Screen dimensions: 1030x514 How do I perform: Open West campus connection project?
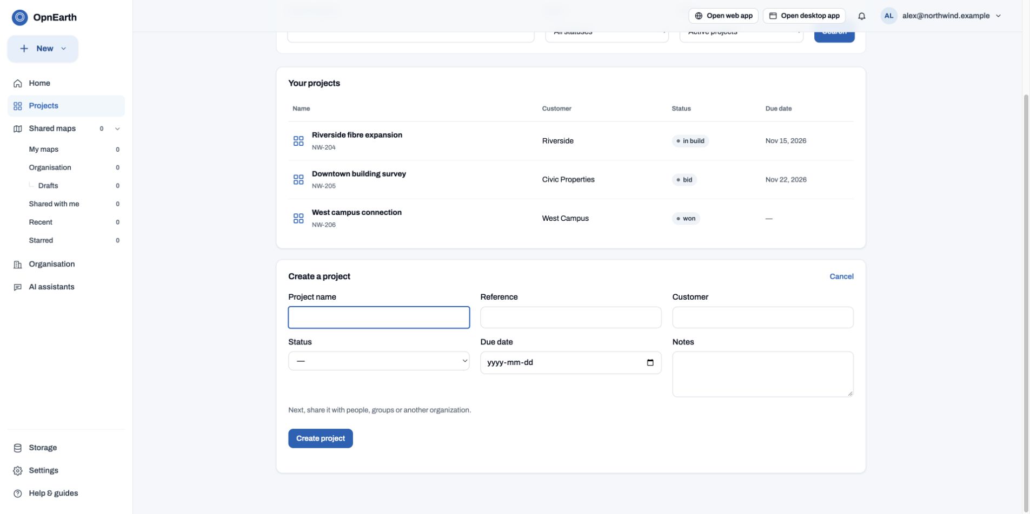coord(357,213)
